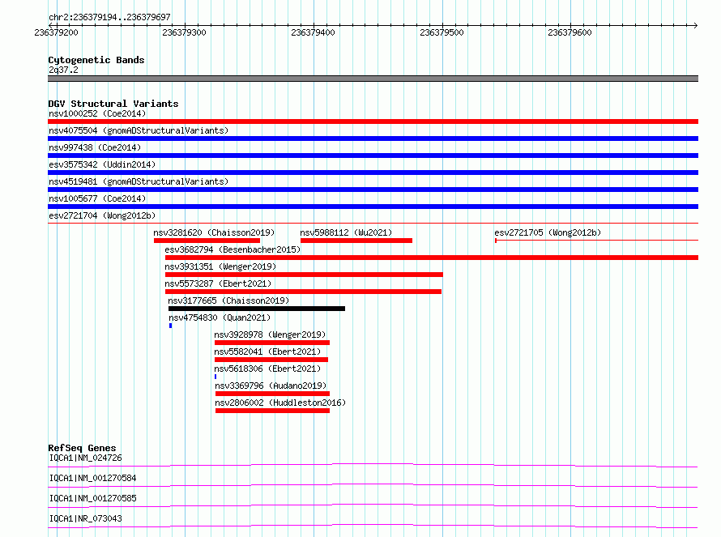
Task: Open variant esv3575342 (Uddin2014) label
Action: pyautogui.click(x=102, y=164)
